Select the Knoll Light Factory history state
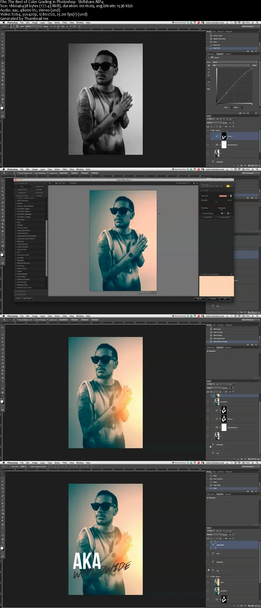Screen dimensions: 261x608 [219, 338]
